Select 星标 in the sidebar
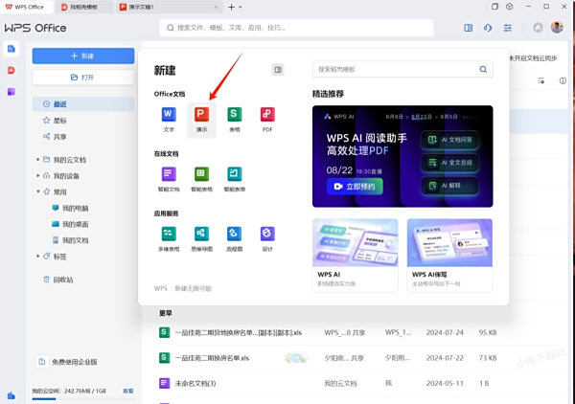575x404 pixels. click(x=83, y=121)
